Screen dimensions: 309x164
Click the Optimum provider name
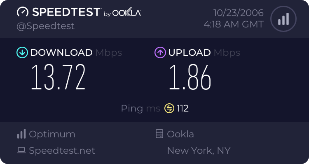coord(52,134)
